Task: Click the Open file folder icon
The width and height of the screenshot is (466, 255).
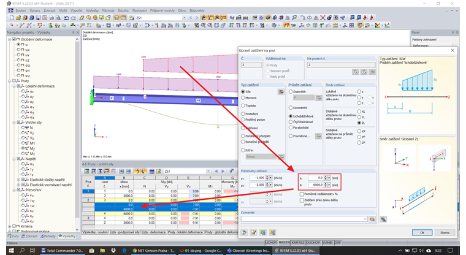Action: (18, 18)
